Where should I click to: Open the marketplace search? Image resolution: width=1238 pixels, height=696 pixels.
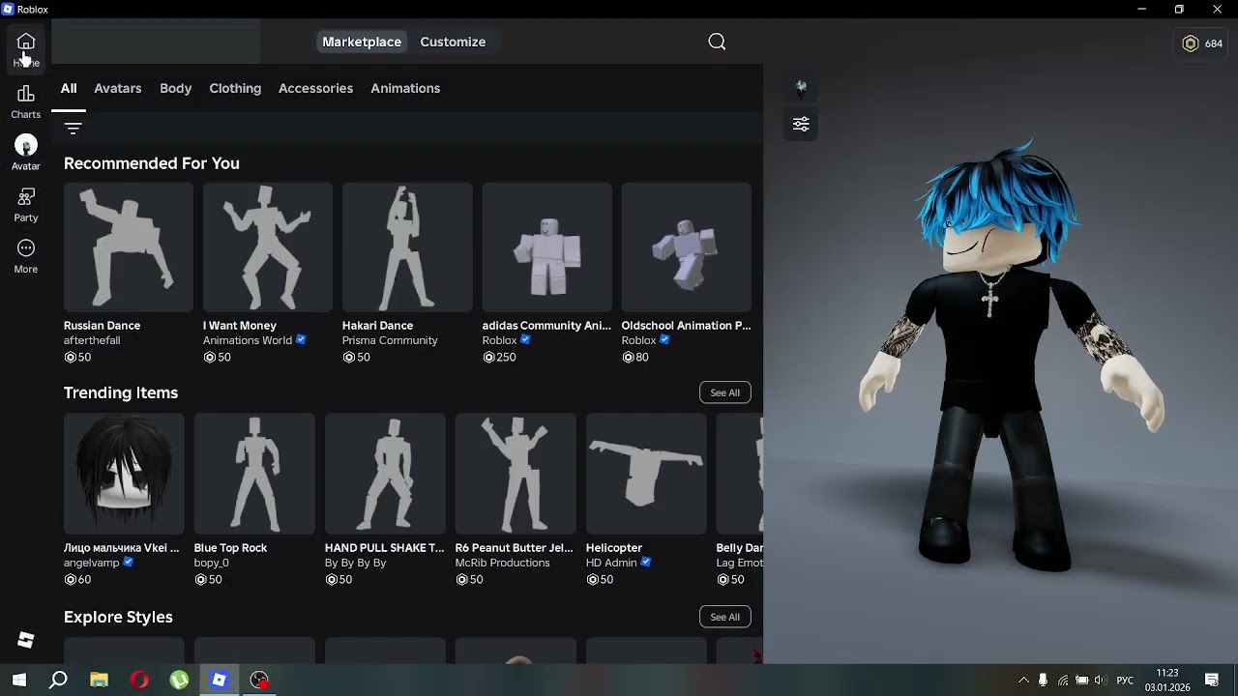click(x=717, y=42)
